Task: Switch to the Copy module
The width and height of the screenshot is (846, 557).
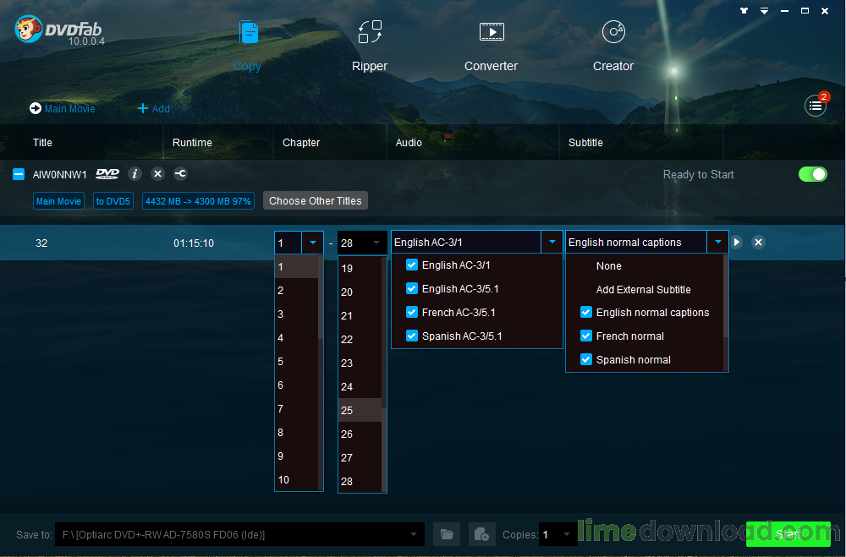Action: click(248, 47)
